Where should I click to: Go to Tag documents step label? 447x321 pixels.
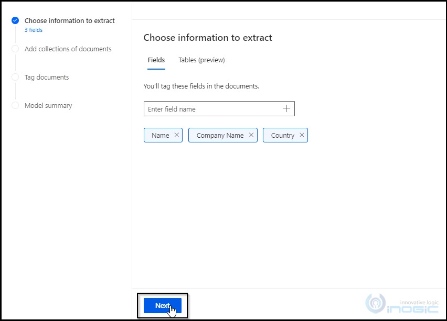(x=47, y=78)
